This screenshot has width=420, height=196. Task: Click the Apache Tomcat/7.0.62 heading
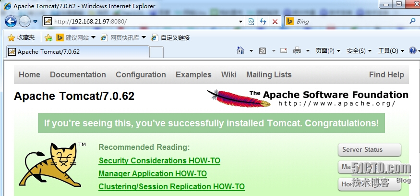pyautogui.click(x=74, y=96)
